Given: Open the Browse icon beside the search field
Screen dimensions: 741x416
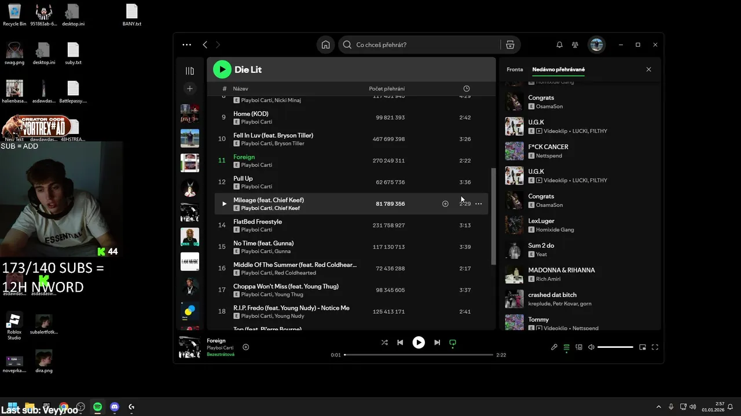Looking at the screenshot, I should point(510,44).
